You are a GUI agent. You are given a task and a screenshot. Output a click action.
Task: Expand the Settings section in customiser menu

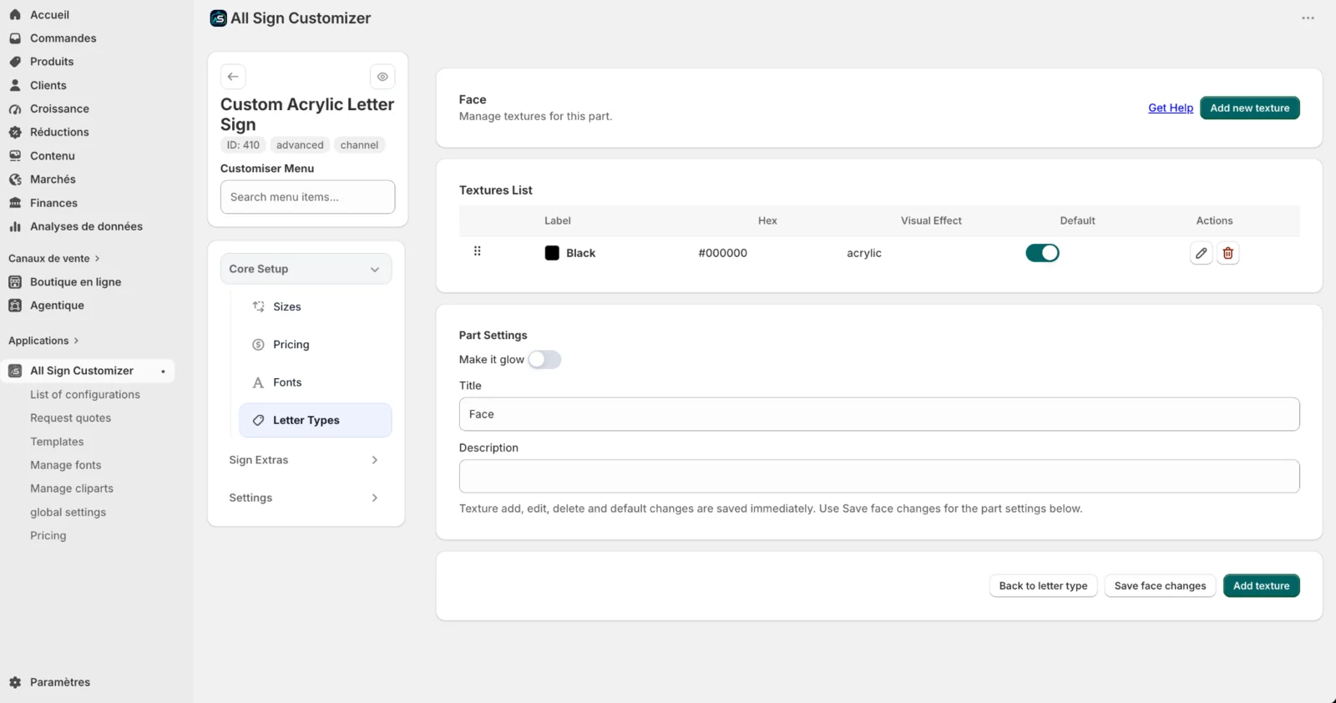[306, 498]
